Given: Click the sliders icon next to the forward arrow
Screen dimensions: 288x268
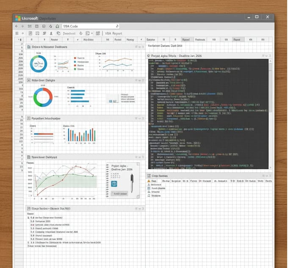Looking at the screenshot, I should [30, 26].
